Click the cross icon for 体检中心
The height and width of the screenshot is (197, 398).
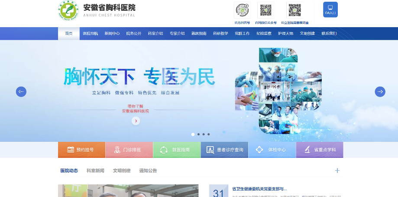point(259,150)
